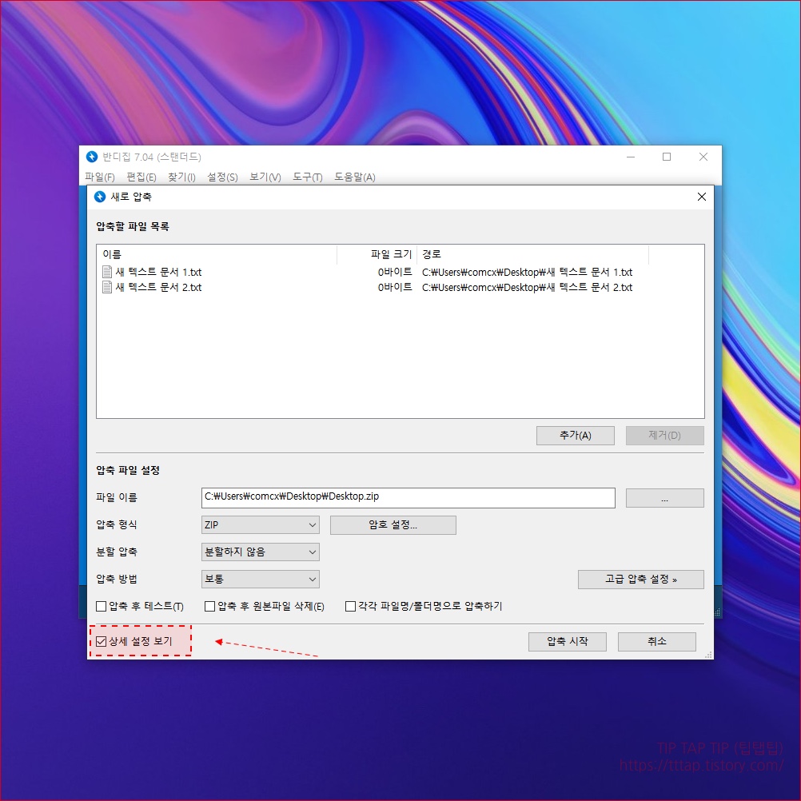
Task: Open the 분할 압축 dropdown
Action: (x=261, y=552)
